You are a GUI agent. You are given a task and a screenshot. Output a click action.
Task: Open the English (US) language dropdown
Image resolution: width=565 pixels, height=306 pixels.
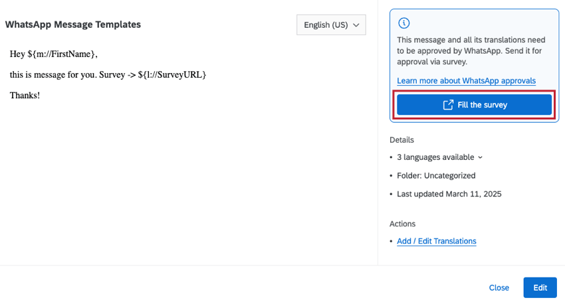pos(331,25)
